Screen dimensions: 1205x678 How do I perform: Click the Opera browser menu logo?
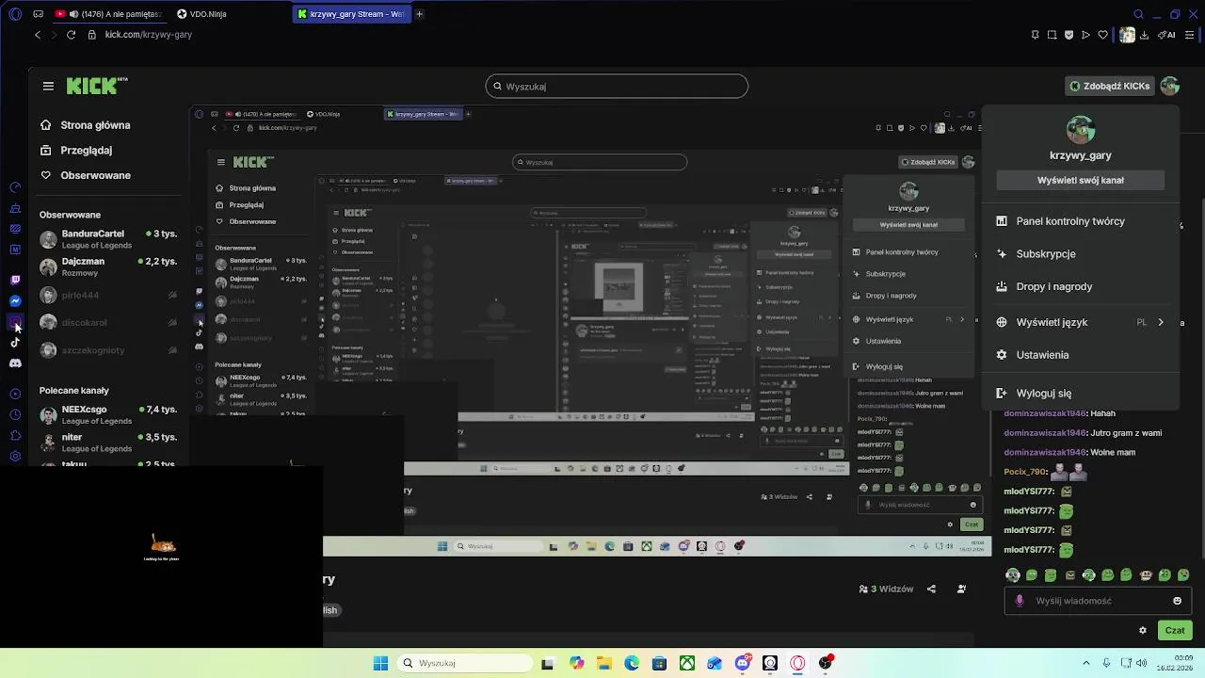15,14
